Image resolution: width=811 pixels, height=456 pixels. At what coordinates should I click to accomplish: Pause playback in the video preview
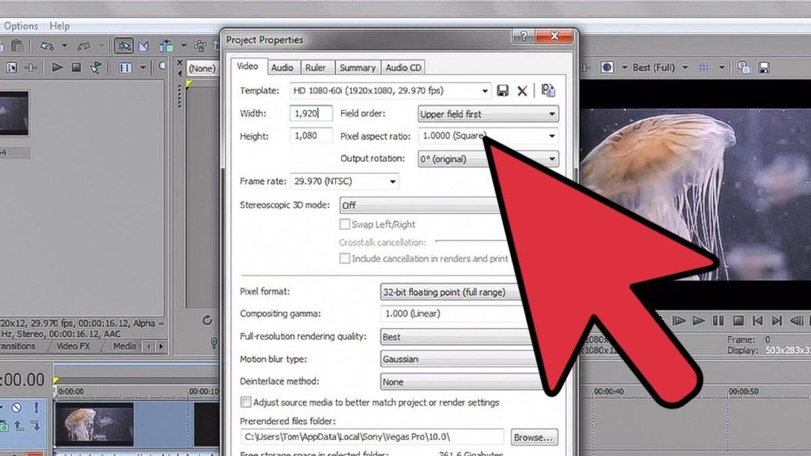pos(718,321)
